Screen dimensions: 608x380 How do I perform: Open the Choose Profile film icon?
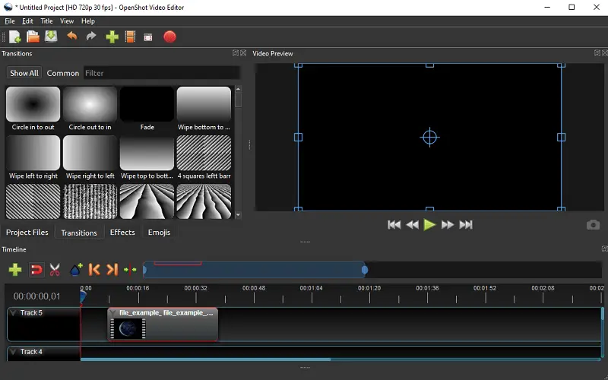[130, 36]
